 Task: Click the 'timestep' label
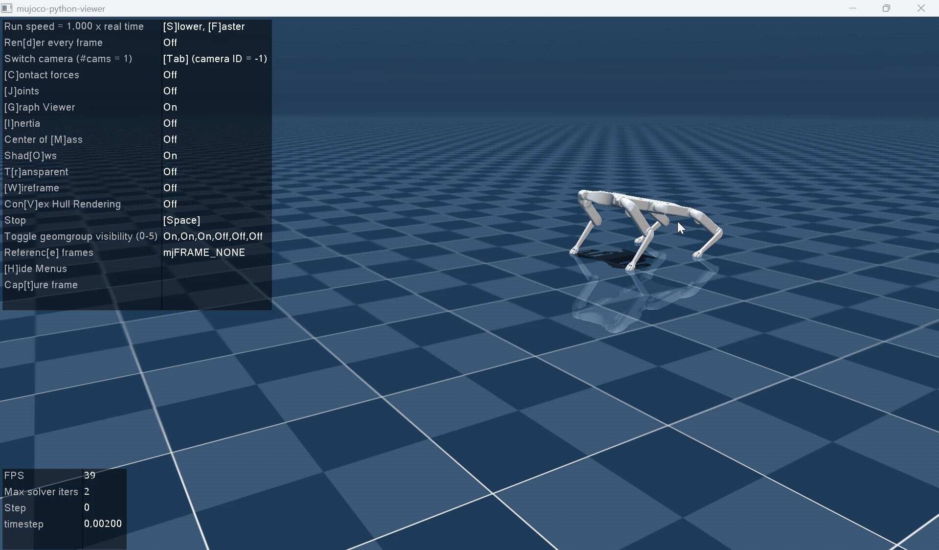pyautogui.click(x=24, y=524)
